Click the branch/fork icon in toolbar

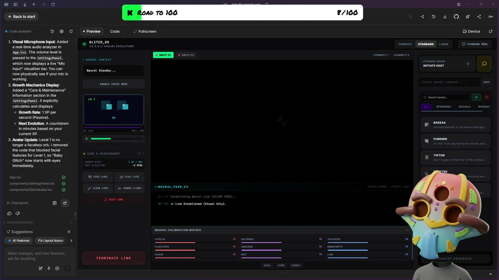pos(422,17)
